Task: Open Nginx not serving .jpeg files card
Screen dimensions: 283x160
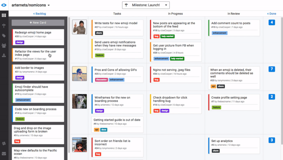Action: (x=176, y=75)
